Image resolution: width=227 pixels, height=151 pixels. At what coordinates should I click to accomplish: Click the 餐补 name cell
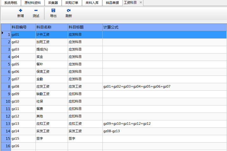[x=52, y=64]
